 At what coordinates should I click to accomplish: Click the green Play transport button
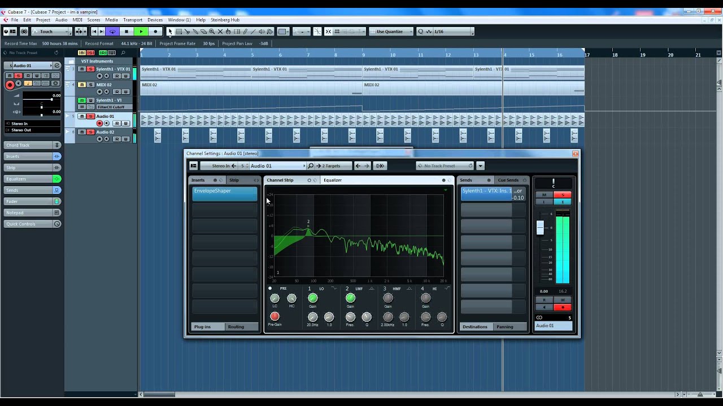141,32
